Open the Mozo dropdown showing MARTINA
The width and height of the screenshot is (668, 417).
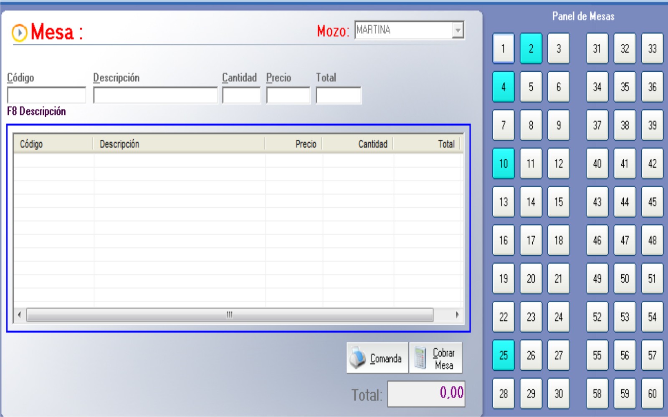(x=458, y=30)
